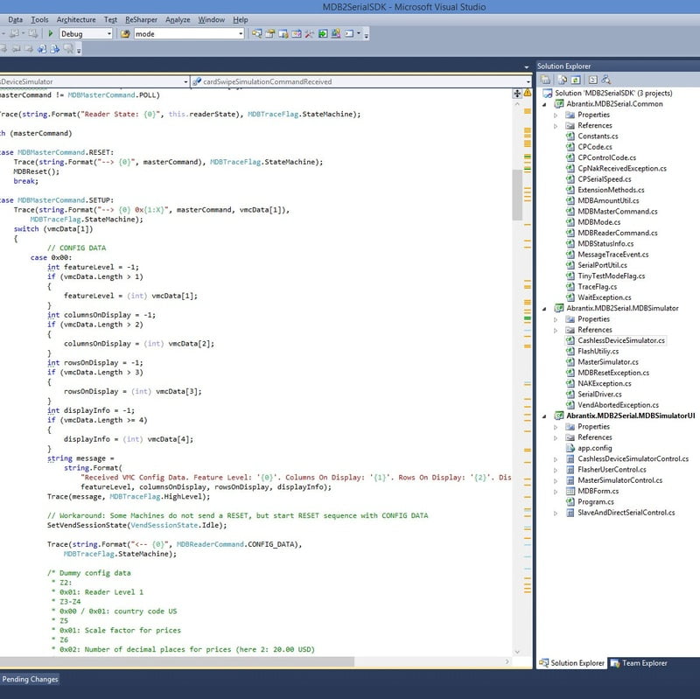
Task: Click the Properties icon in Solution Explorer toolbar
Action: pos(546,79)
